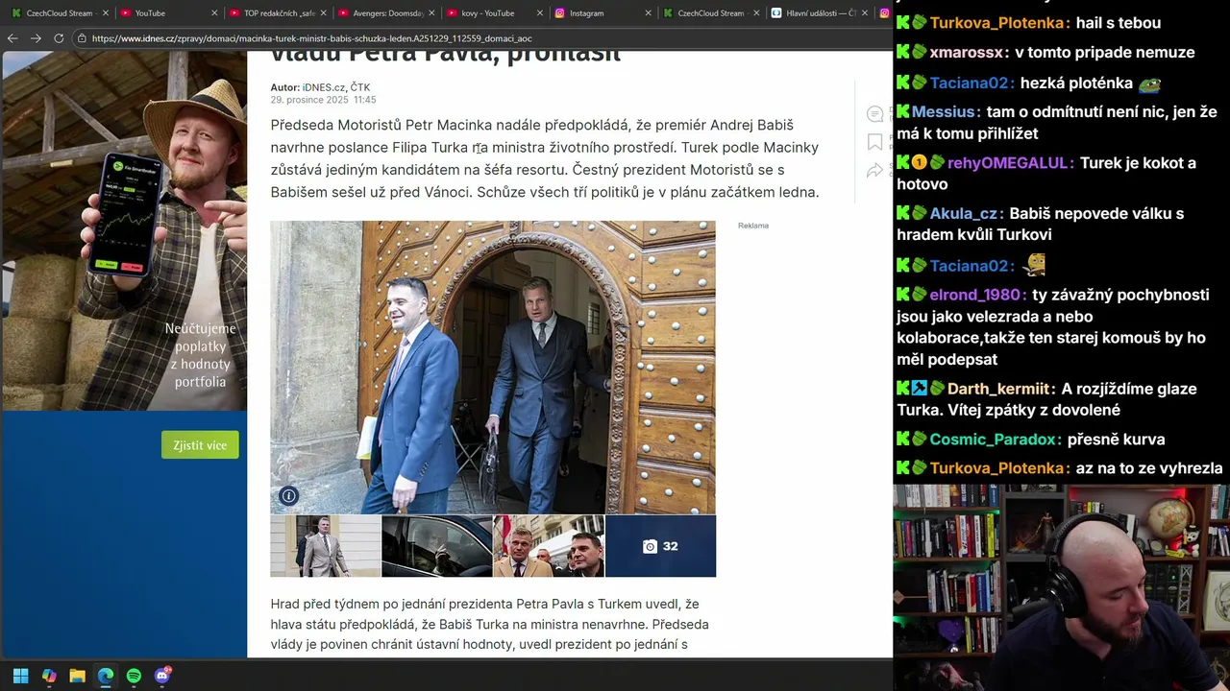1230x691 pixels.
Task: Click chat username Cosmic_Paradox
Action: tap(996, 440)
